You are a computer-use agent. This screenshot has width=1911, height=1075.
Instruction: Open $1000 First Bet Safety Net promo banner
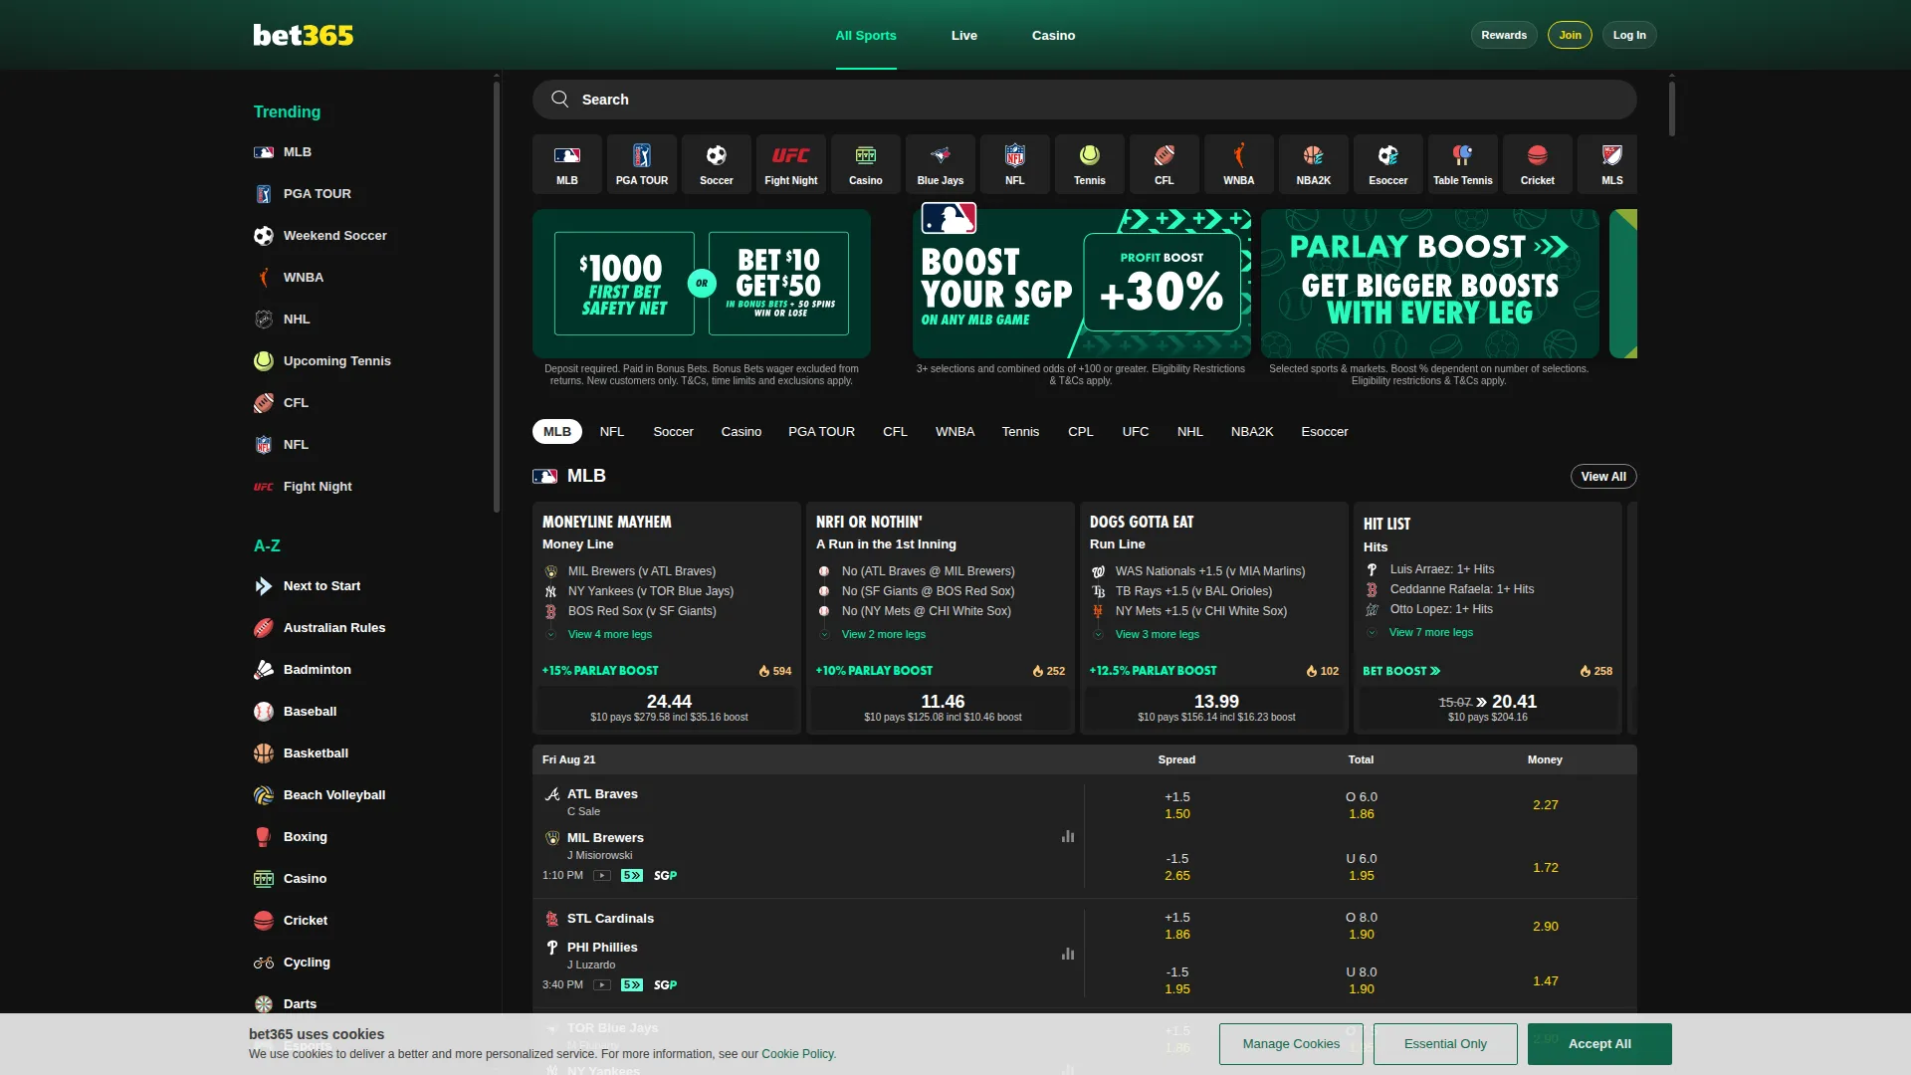tap(702, 284)
